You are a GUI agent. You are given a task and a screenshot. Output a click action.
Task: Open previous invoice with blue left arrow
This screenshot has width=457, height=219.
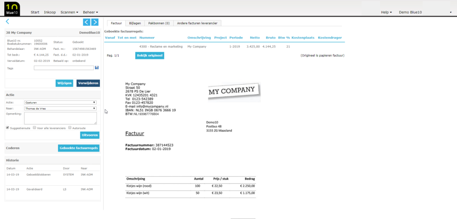(86, 22)
